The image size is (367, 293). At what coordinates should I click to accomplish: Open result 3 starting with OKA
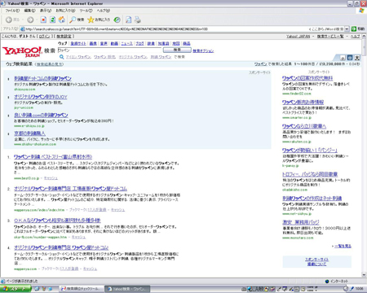(x=57, y=221)
